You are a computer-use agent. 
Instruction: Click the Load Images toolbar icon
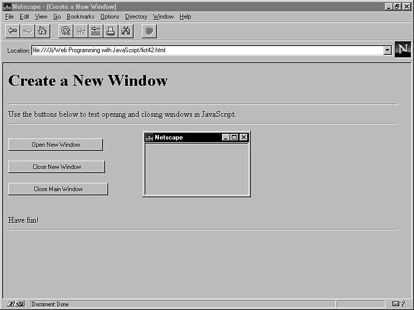pyautogui.click(x=81, y=31)
